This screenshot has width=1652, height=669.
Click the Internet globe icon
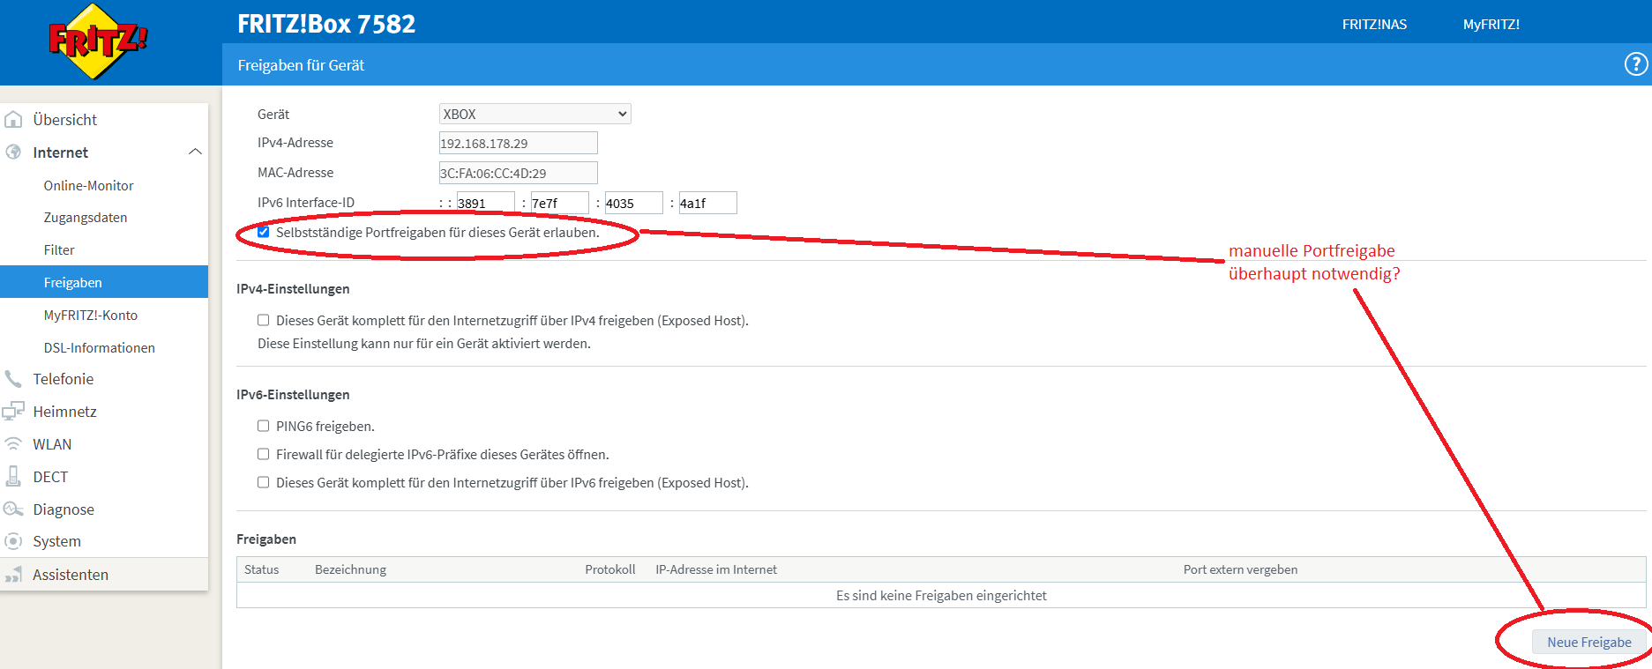coord(13,152)
